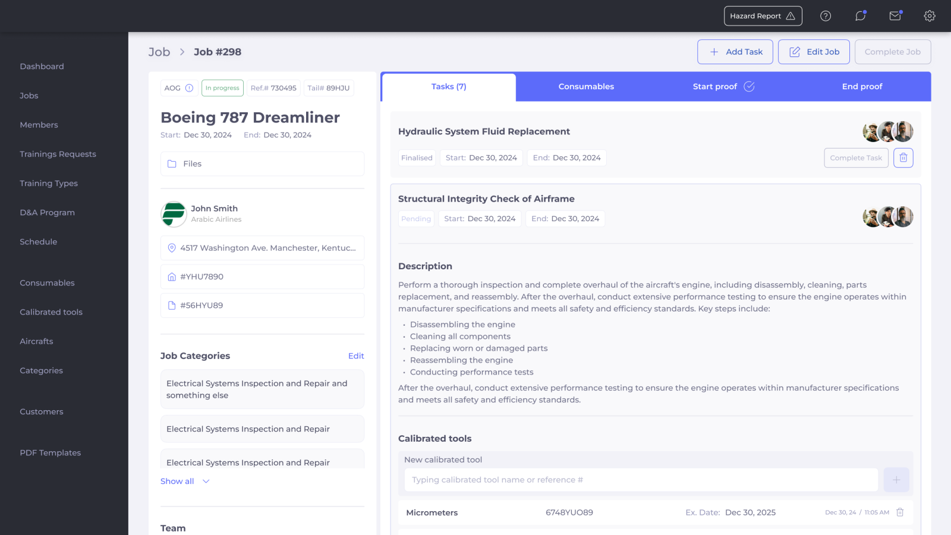Open the mail inbox icon
This screenshot has height=535, width=951.
[895, 16]
